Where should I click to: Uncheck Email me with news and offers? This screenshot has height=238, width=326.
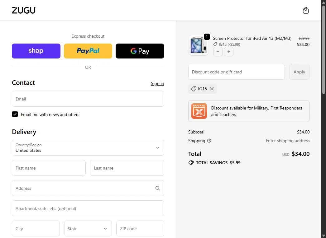pyautogui.click(x=15, y=114)
